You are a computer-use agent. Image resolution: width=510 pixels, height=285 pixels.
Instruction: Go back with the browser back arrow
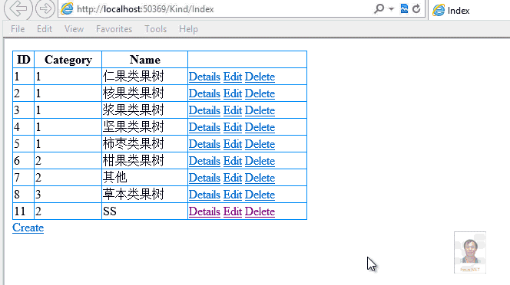pyautogui.click(x=18, y=8)
